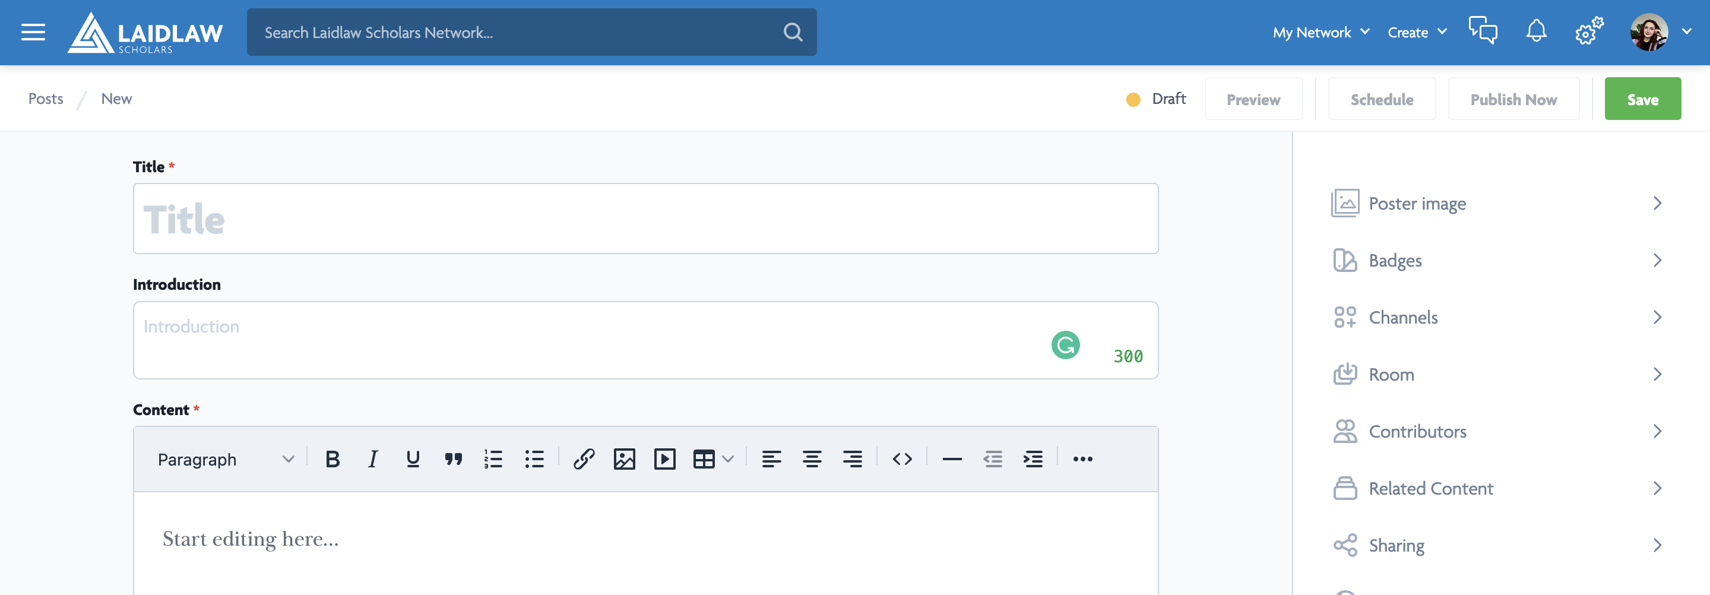
Task: Click into the Title input field
Action: [645, 219]
